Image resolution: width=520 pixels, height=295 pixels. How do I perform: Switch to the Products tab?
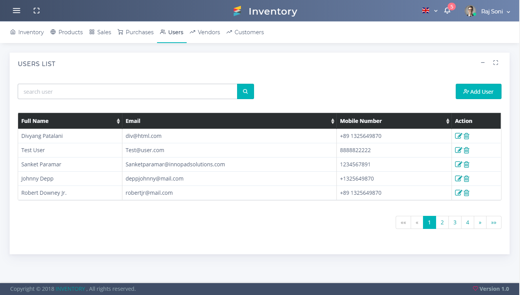pyautogui.click(x=67, y=32)
